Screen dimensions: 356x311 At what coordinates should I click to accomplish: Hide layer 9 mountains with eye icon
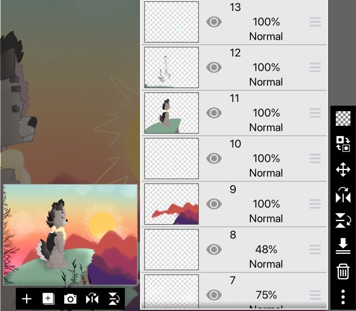tap(214, 204)
